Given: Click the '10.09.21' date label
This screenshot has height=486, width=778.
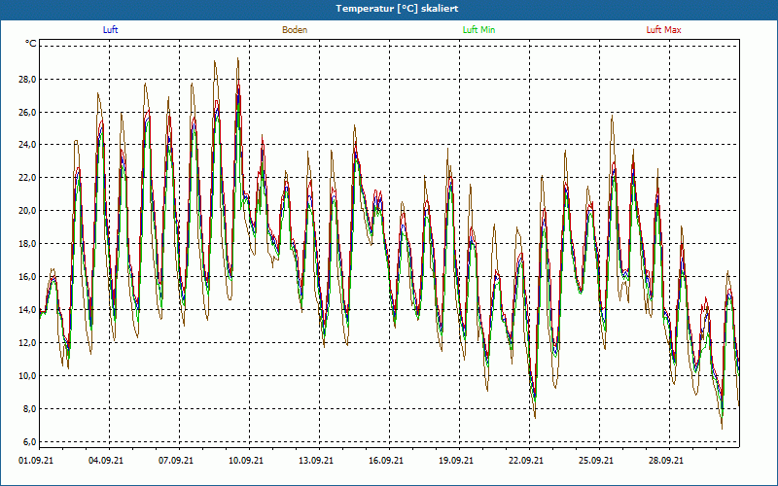Looking at the screenshot, I should [x=246, y=461].
